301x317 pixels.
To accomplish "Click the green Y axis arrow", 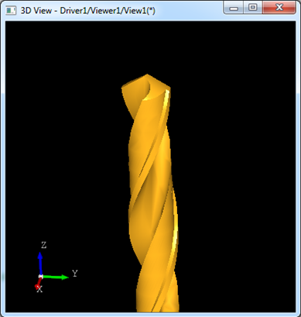I will coord(55,277).
